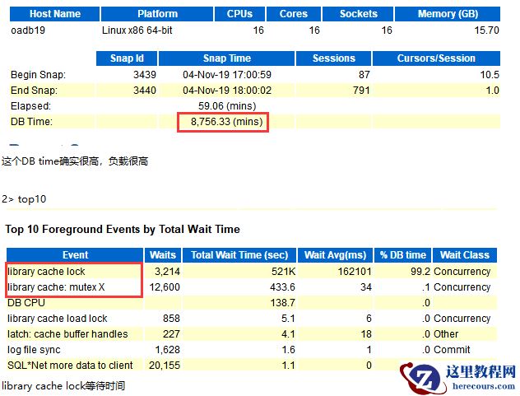520x396 pixels.
Task: Select the Begin Snap row label
Action: point(38,75)
